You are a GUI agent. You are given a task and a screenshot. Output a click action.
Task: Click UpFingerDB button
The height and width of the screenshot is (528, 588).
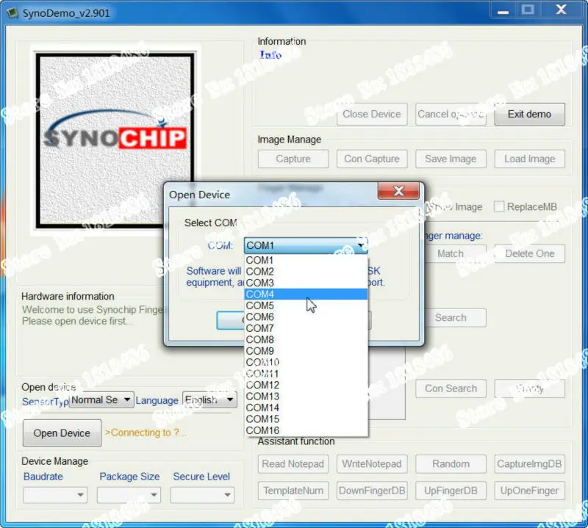[451, 491]
